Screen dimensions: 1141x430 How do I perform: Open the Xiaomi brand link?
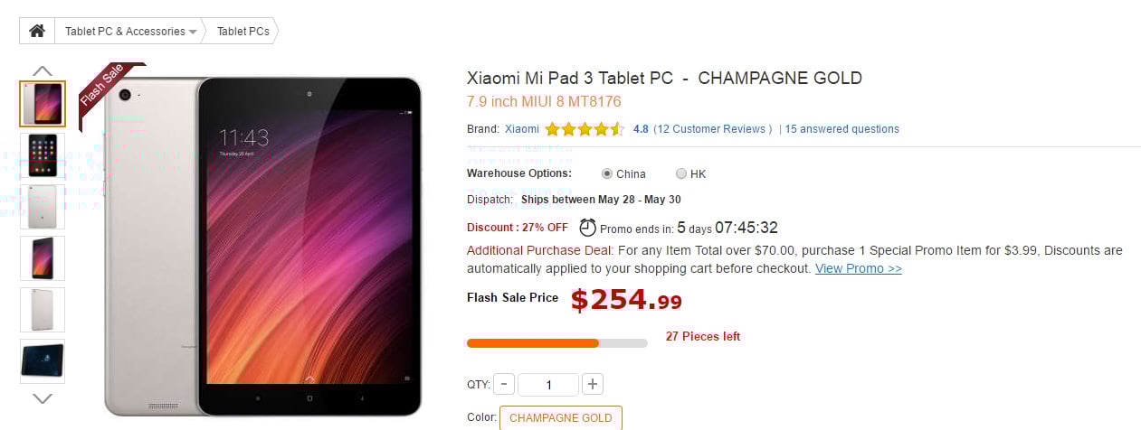pyautogui.click(x=522, y=129)
